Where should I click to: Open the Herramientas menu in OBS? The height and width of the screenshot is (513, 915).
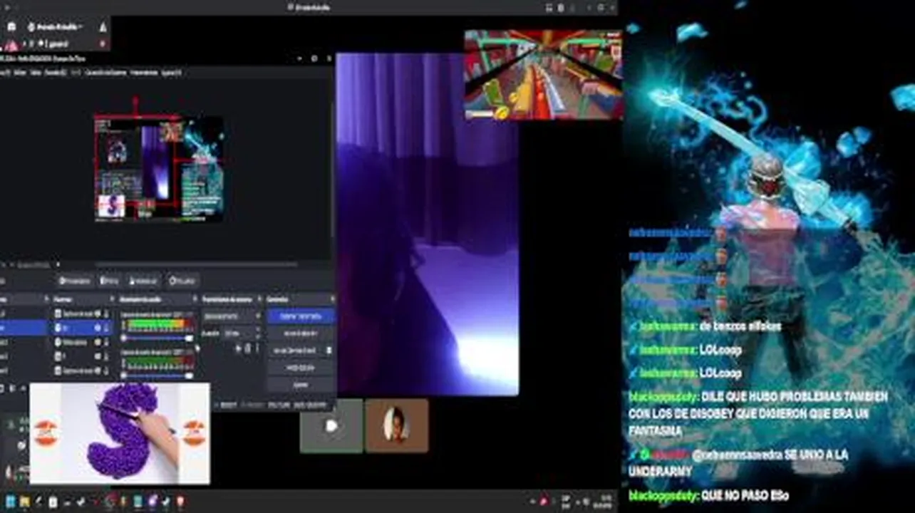[x=145, y=72]
